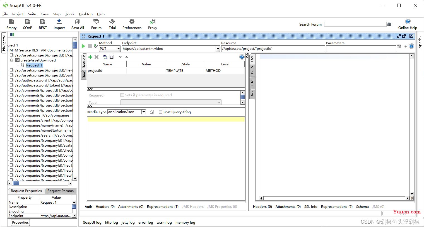Viewport: 424px width, 227px height.
Task: Switch to the JSON response tab
Action: pos(252,70)
